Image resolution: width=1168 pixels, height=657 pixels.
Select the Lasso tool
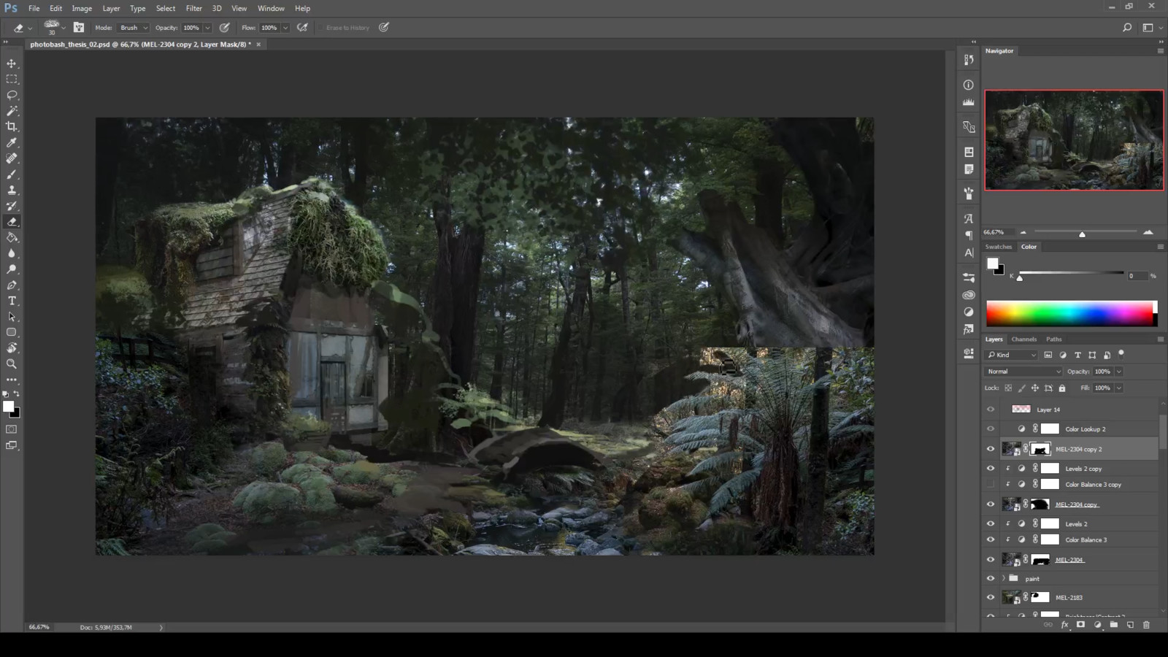tap(12, 95)
